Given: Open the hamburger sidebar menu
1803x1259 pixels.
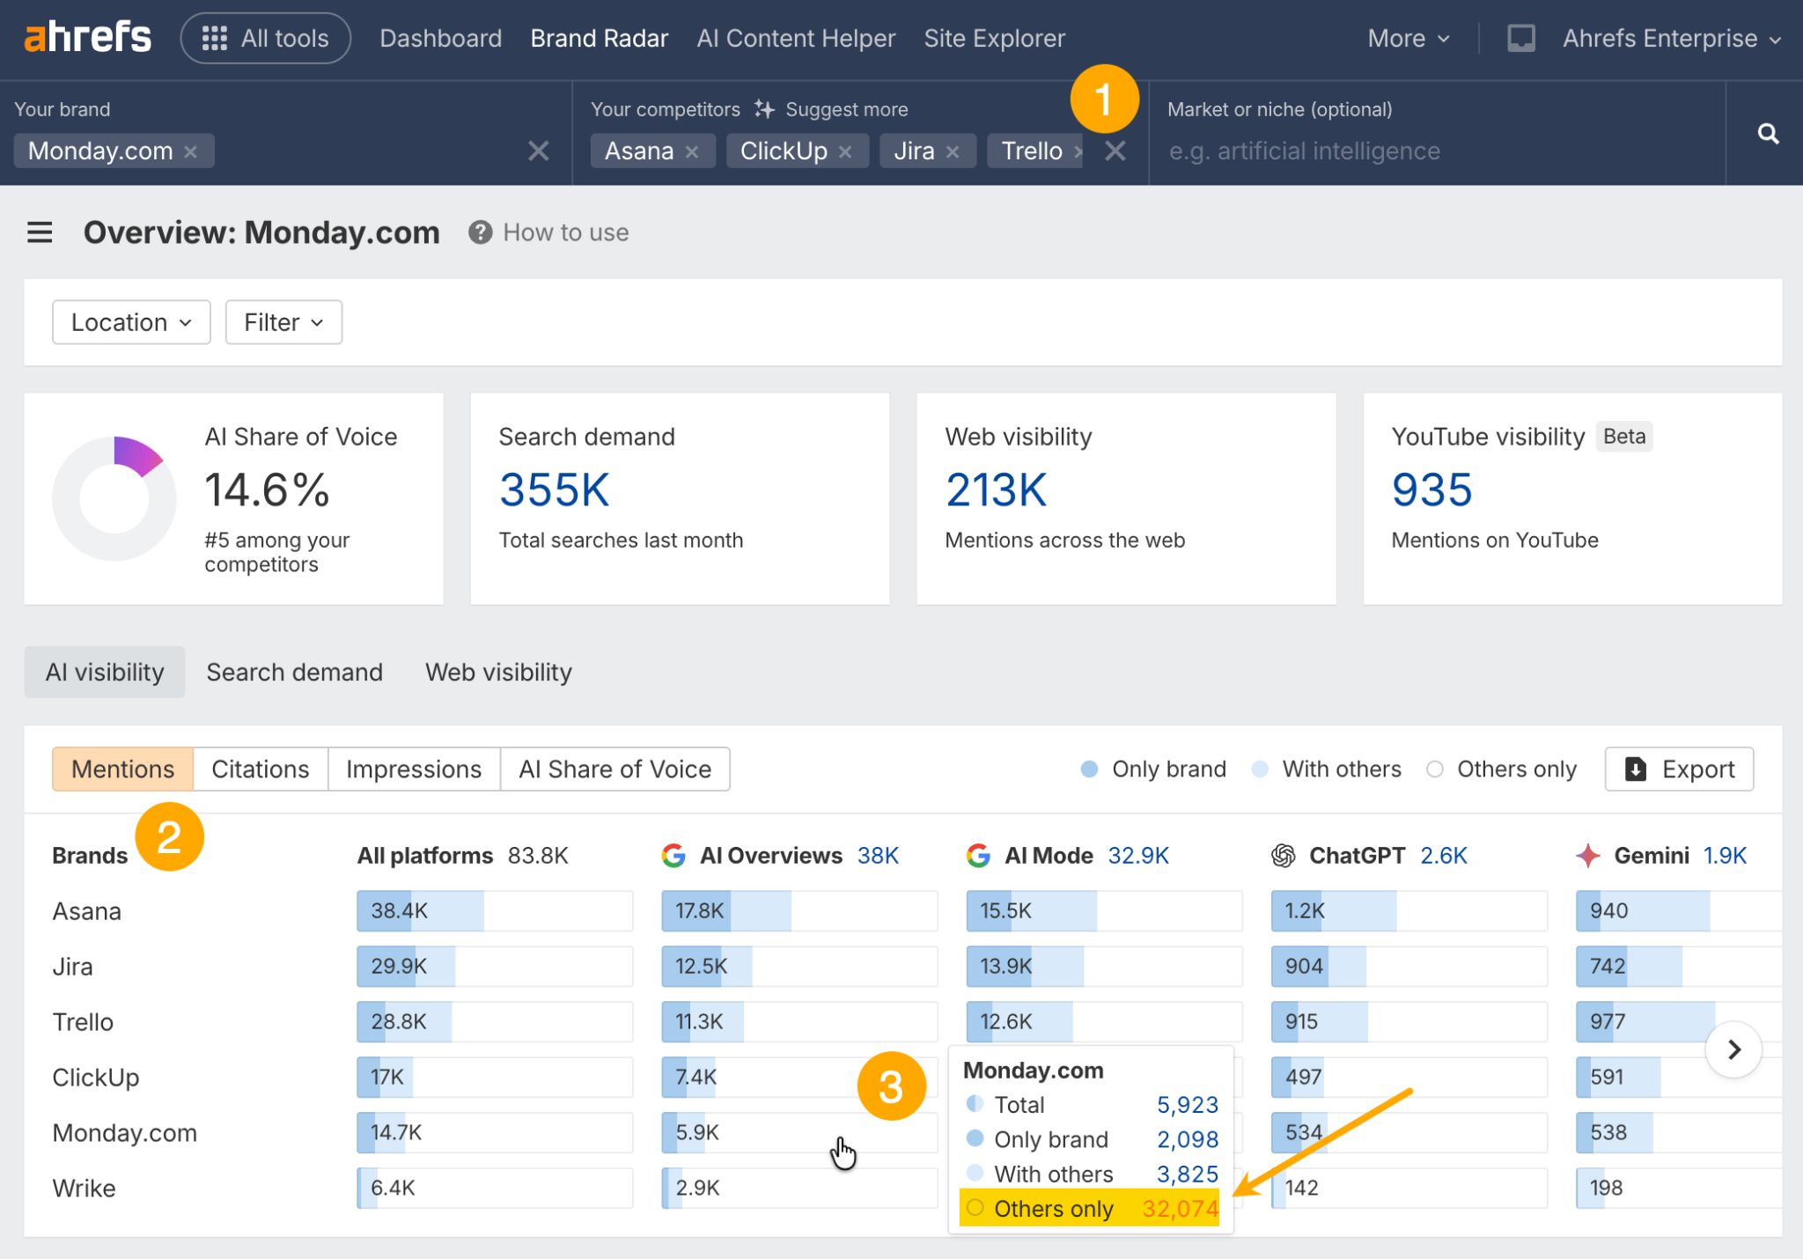Looking at the screenshot, I should (40, 232).
